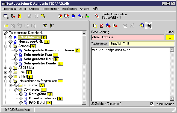Click the green arrow export document icon
177x113 pixels.
click(87, 16)
